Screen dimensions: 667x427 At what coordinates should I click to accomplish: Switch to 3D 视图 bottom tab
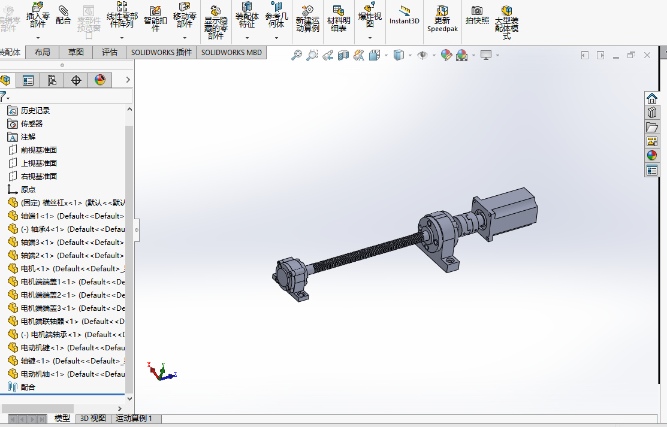pyautogui.click(x=93, y=419)
